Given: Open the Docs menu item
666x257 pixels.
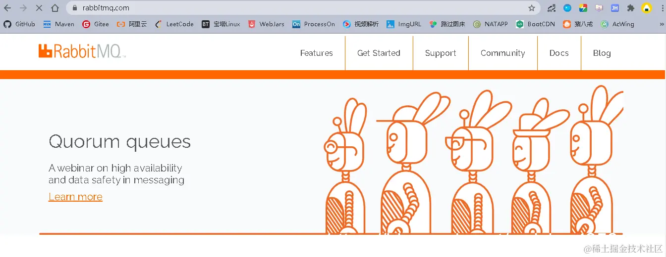Looking at the screenshot, I should point(559,53).
